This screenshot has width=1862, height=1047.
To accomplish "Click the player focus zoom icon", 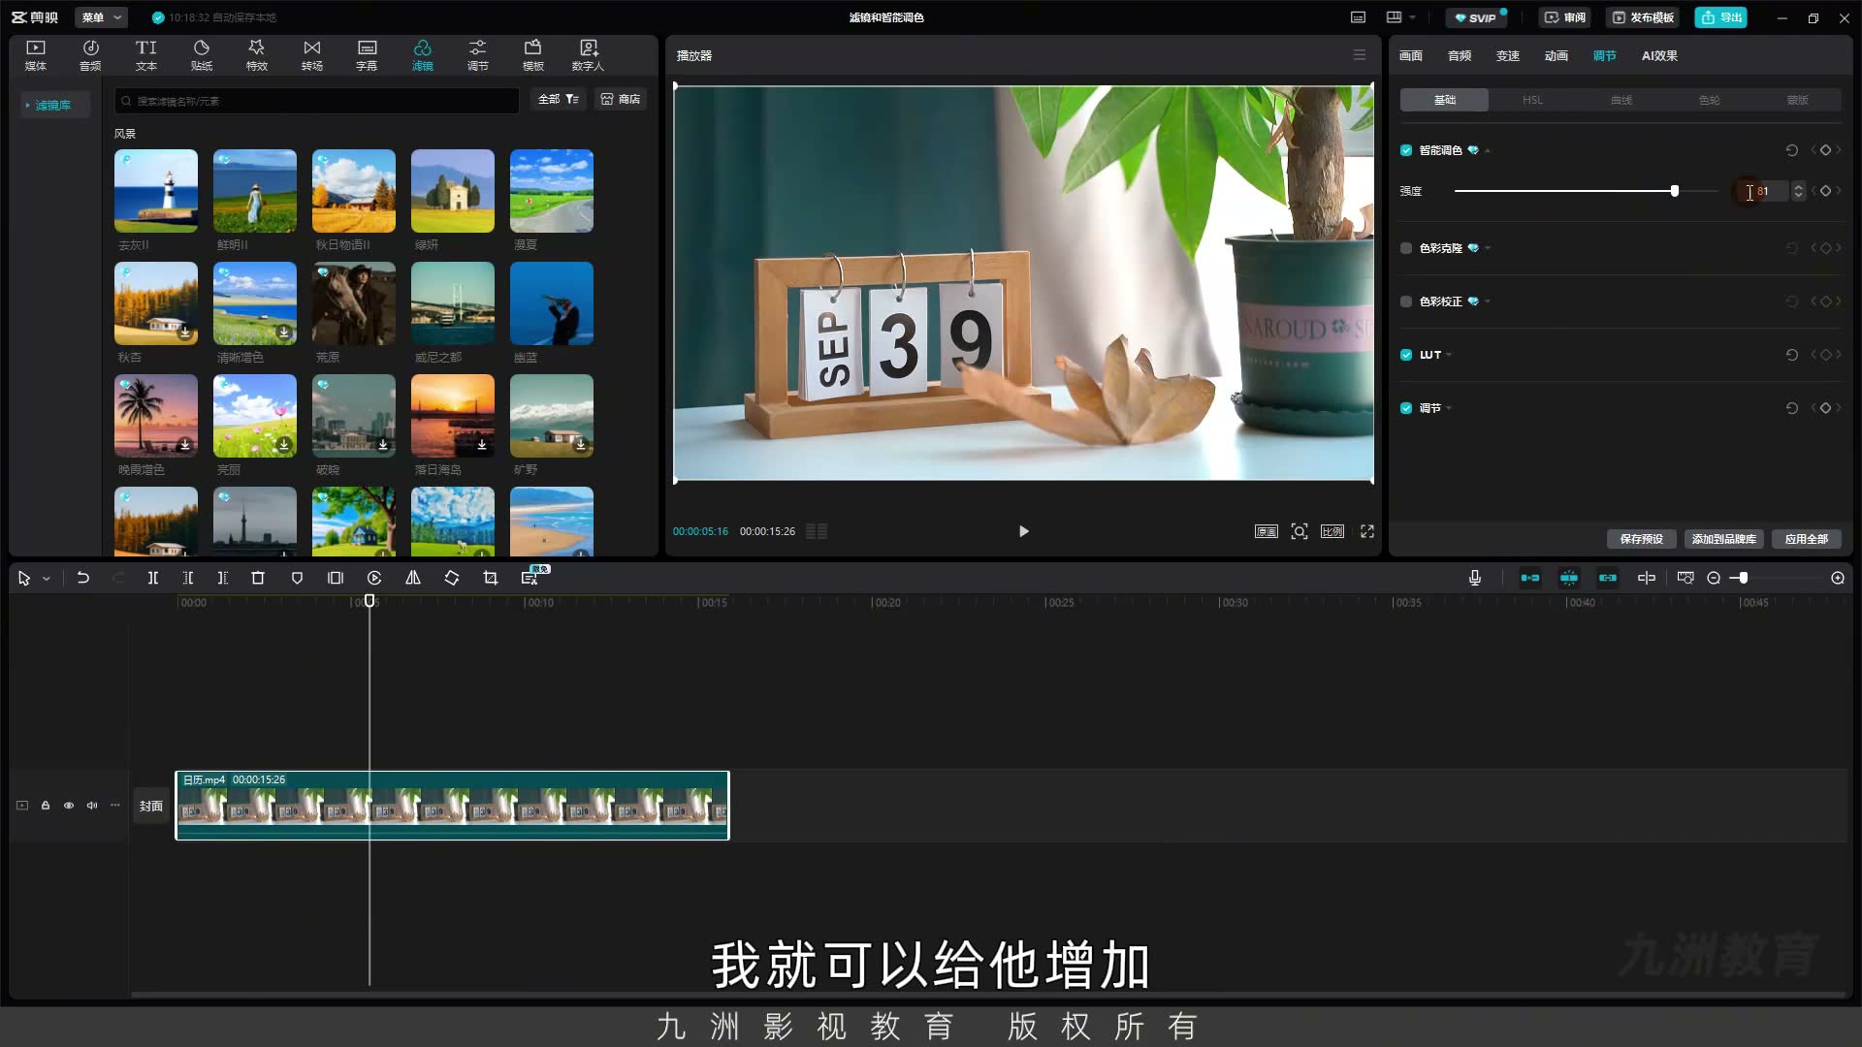I will (x=1300, y=531).
